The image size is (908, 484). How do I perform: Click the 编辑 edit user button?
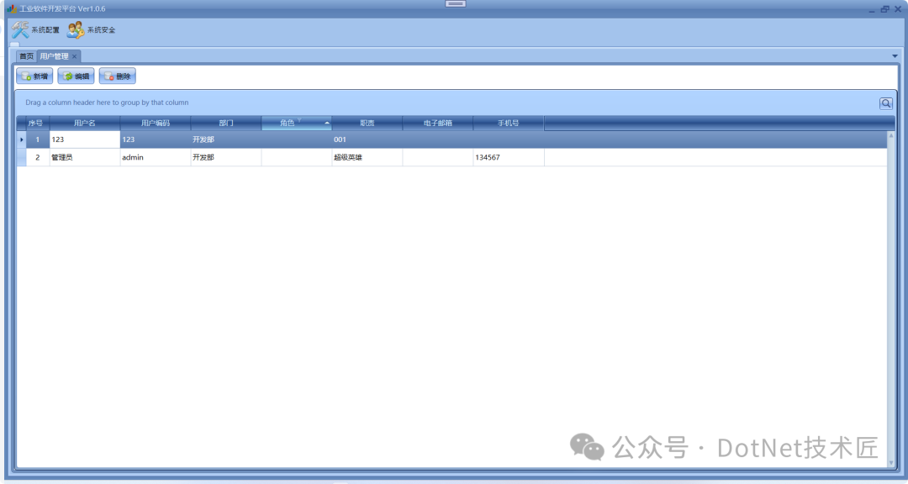76,76
